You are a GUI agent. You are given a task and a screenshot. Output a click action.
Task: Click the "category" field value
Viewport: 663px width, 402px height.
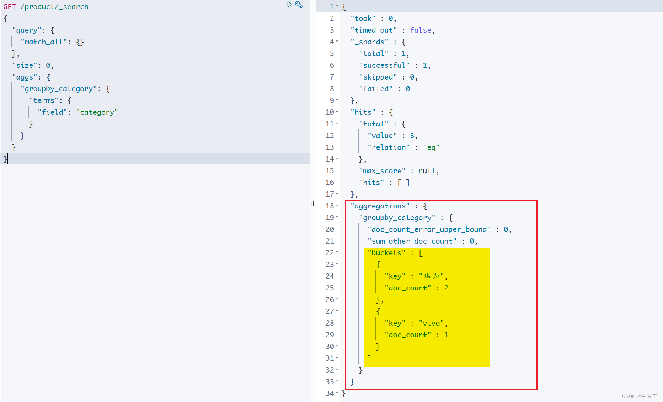click(97, 112)
